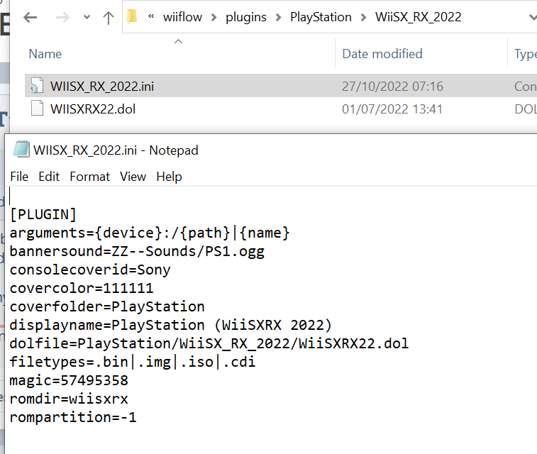Click rompartition=-1 line
The width and height of the screenshot is (537, 454).
(x=73, y=417)
